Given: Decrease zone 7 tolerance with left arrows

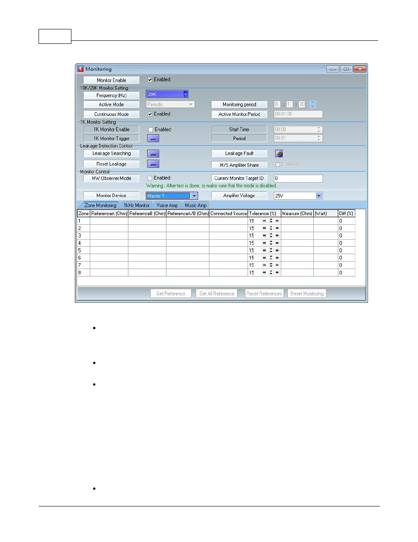Looking at the screenshot, I should (264, 265).
